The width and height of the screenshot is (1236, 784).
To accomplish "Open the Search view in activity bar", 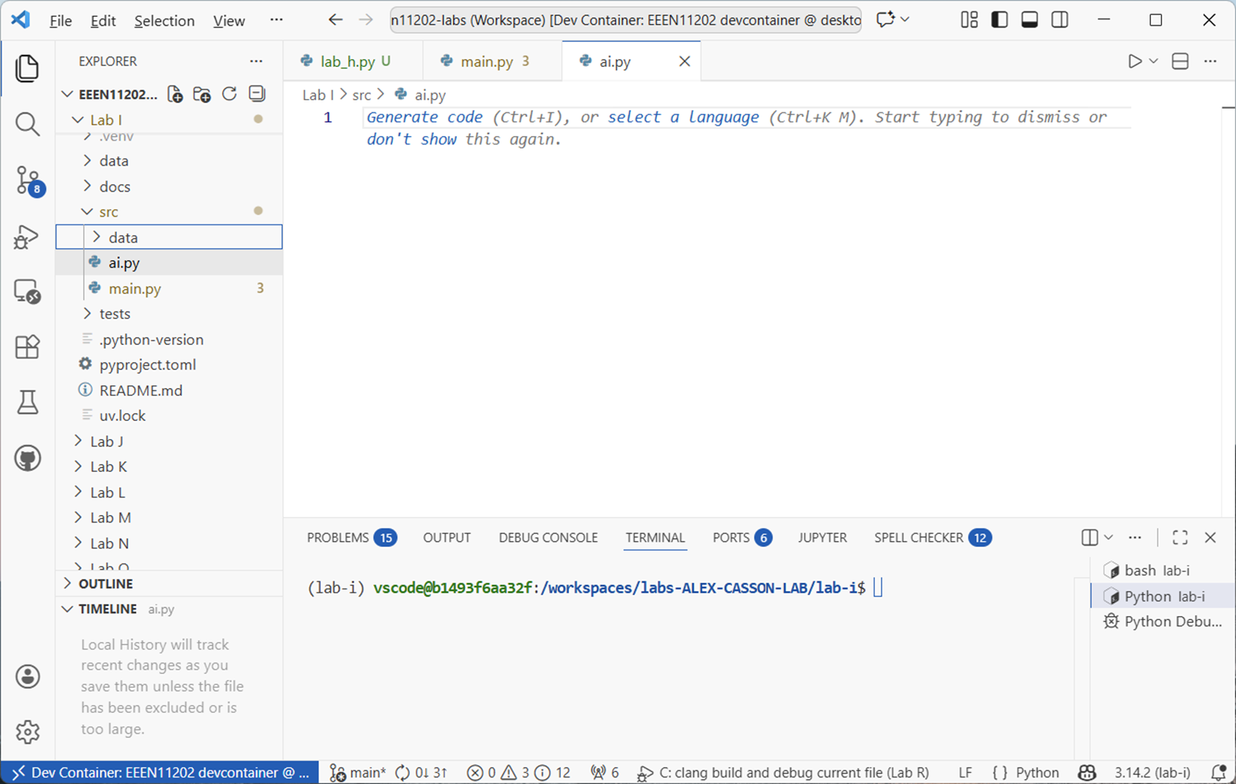I will tap(27, 125).
